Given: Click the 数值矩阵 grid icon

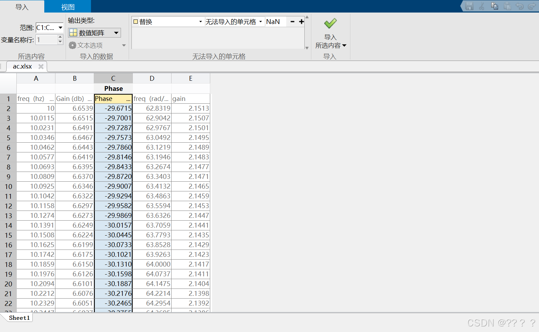Looking at the screenshot, I should [x=73, y=32].
